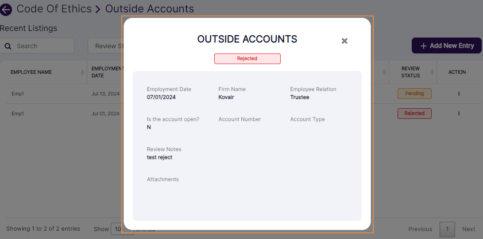Select Jul 01, 2024 employment date cell
483x239 pixels.
[x=105, y=114]
